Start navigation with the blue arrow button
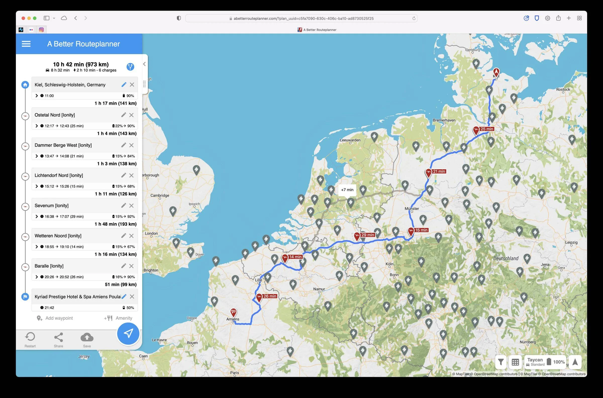This screenshot has width=603, height=398. (x=128, y=334)
